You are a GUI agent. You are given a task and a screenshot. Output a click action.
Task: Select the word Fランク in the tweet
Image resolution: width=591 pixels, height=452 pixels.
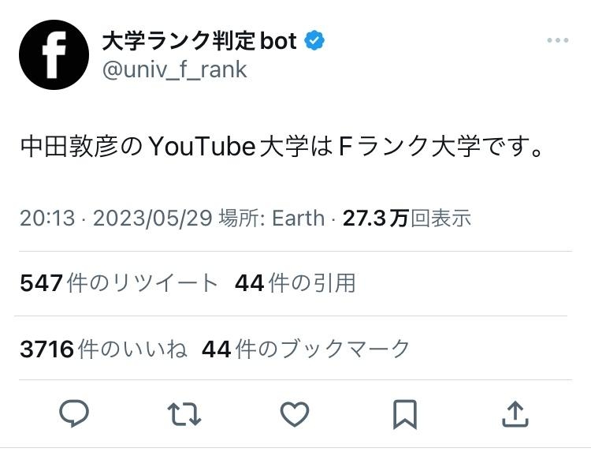click(x=384, y=147)
